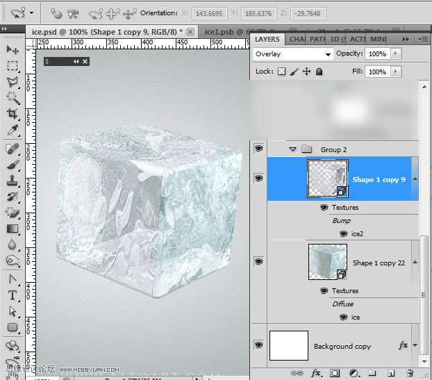
Task: Close the ice.psd document tab
Action: [x=190, y=32]
